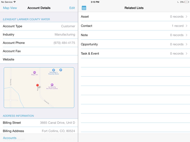Tap the Related Lists title
This screenshot has height=142, width=190.
[x=134, y=8]
